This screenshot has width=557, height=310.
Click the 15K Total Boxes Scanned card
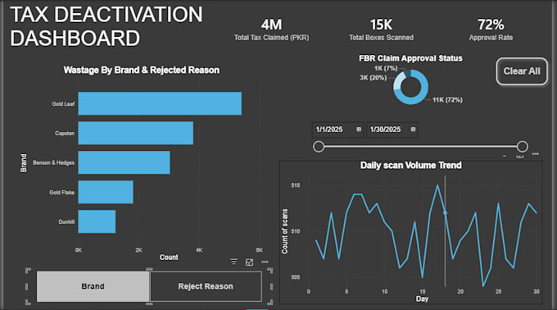click(381, 30)
